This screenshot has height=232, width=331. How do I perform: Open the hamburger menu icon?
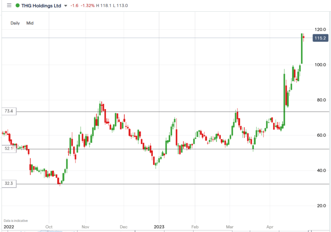click(x=9, y=5)
